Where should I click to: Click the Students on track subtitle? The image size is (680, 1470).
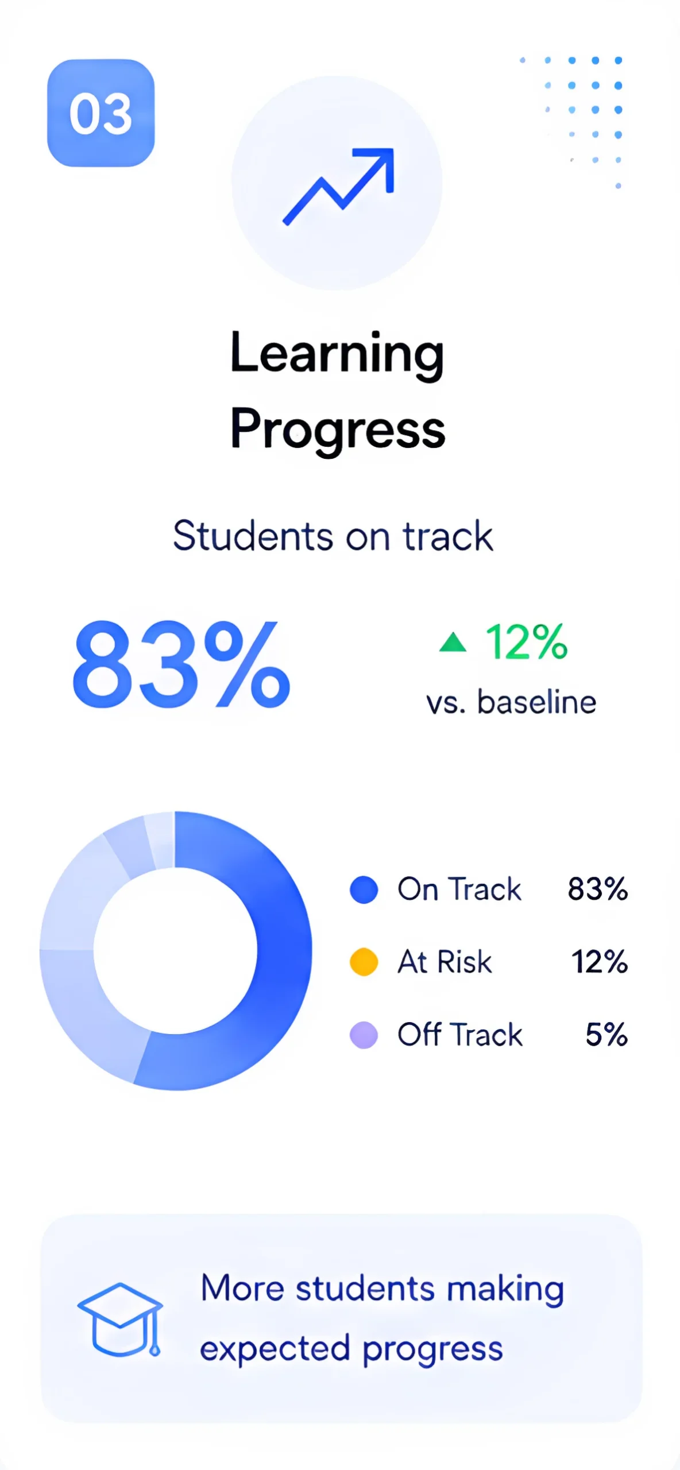[x=333, y=536]
